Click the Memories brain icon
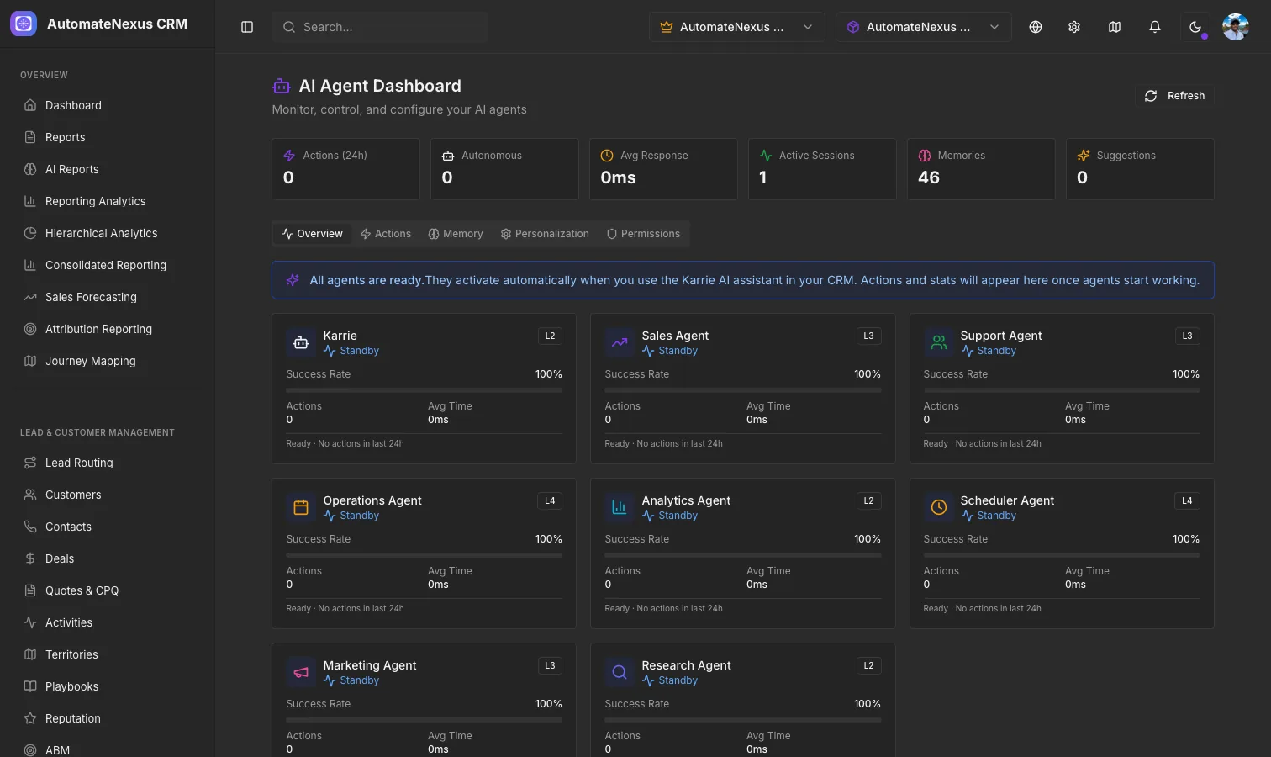The image size is (1271, 757). 925,156
